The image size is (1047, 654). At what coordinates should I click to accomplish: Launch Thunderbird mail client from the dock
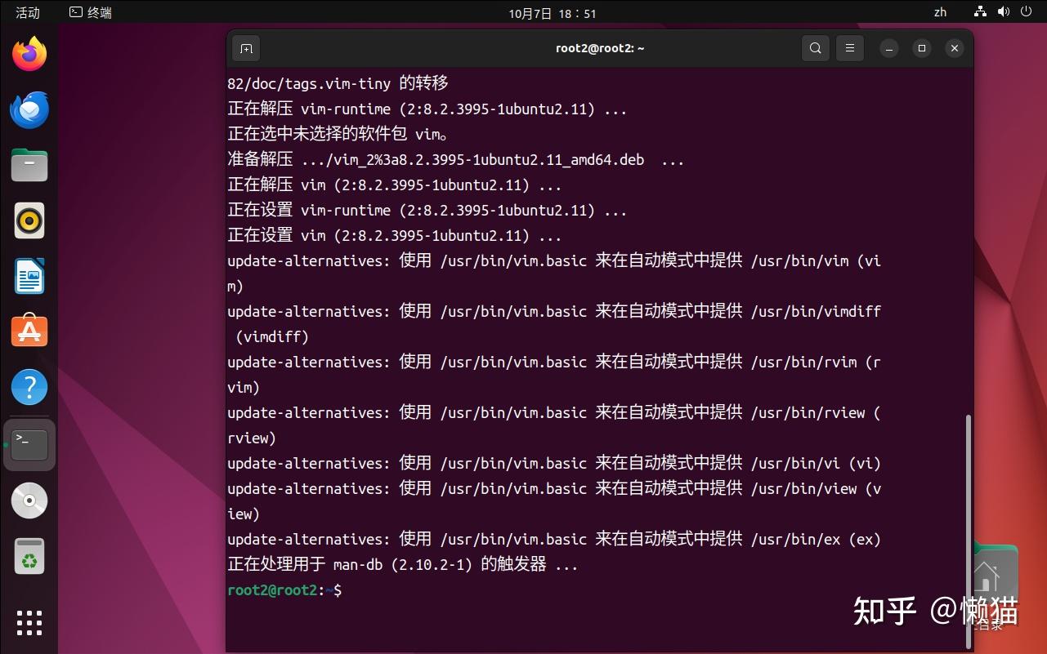click(29, 109)
